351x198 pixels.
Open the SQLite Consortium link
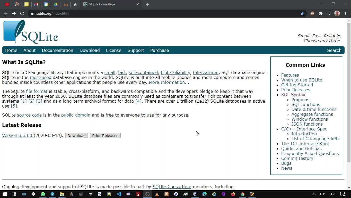[172, 187]
